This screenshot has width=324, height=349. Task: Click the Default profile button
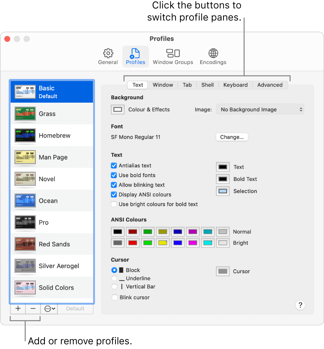click(x=75, y=308)
